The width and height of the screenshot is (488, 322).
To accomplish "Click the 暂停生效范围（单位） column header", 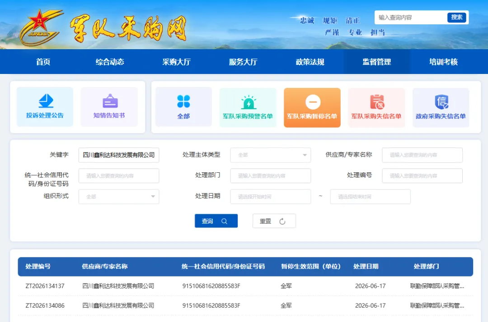I will 311,267.
